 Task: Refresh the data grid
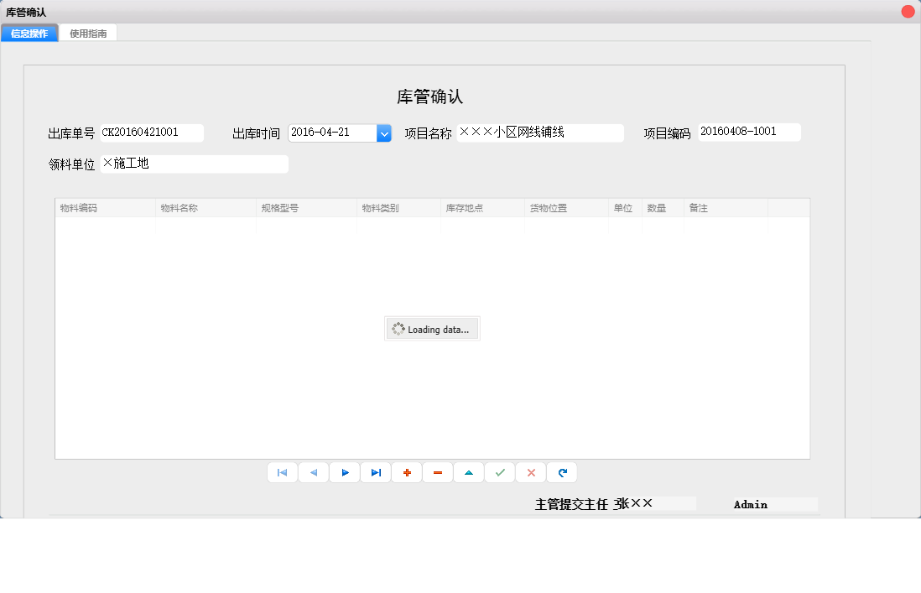[561, 472]
